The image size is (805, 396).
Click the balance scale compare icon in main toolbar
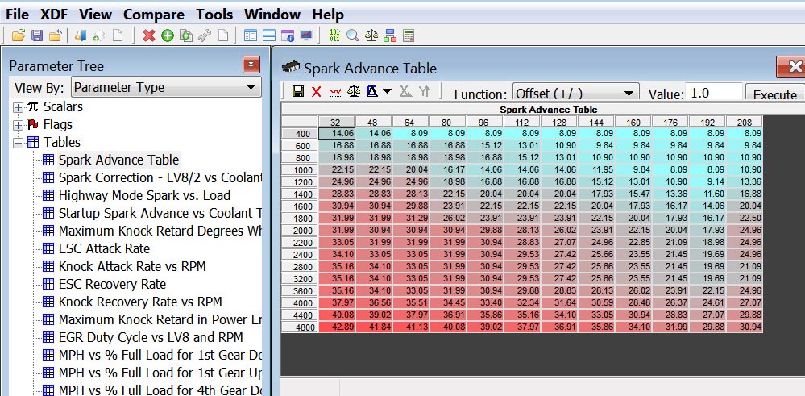click(x=371, y=35)
